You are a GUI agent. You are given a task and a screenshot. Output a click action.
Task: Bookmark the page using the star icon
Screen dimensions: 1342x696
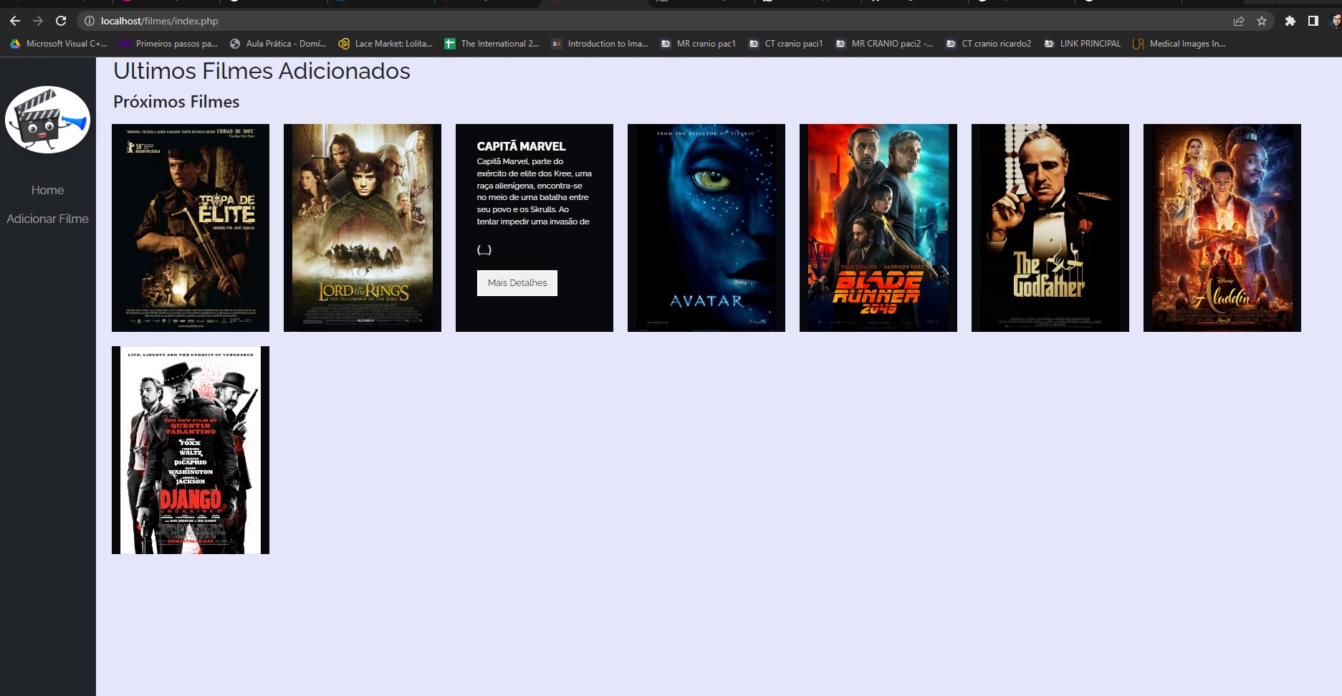tap(1261, 21)
